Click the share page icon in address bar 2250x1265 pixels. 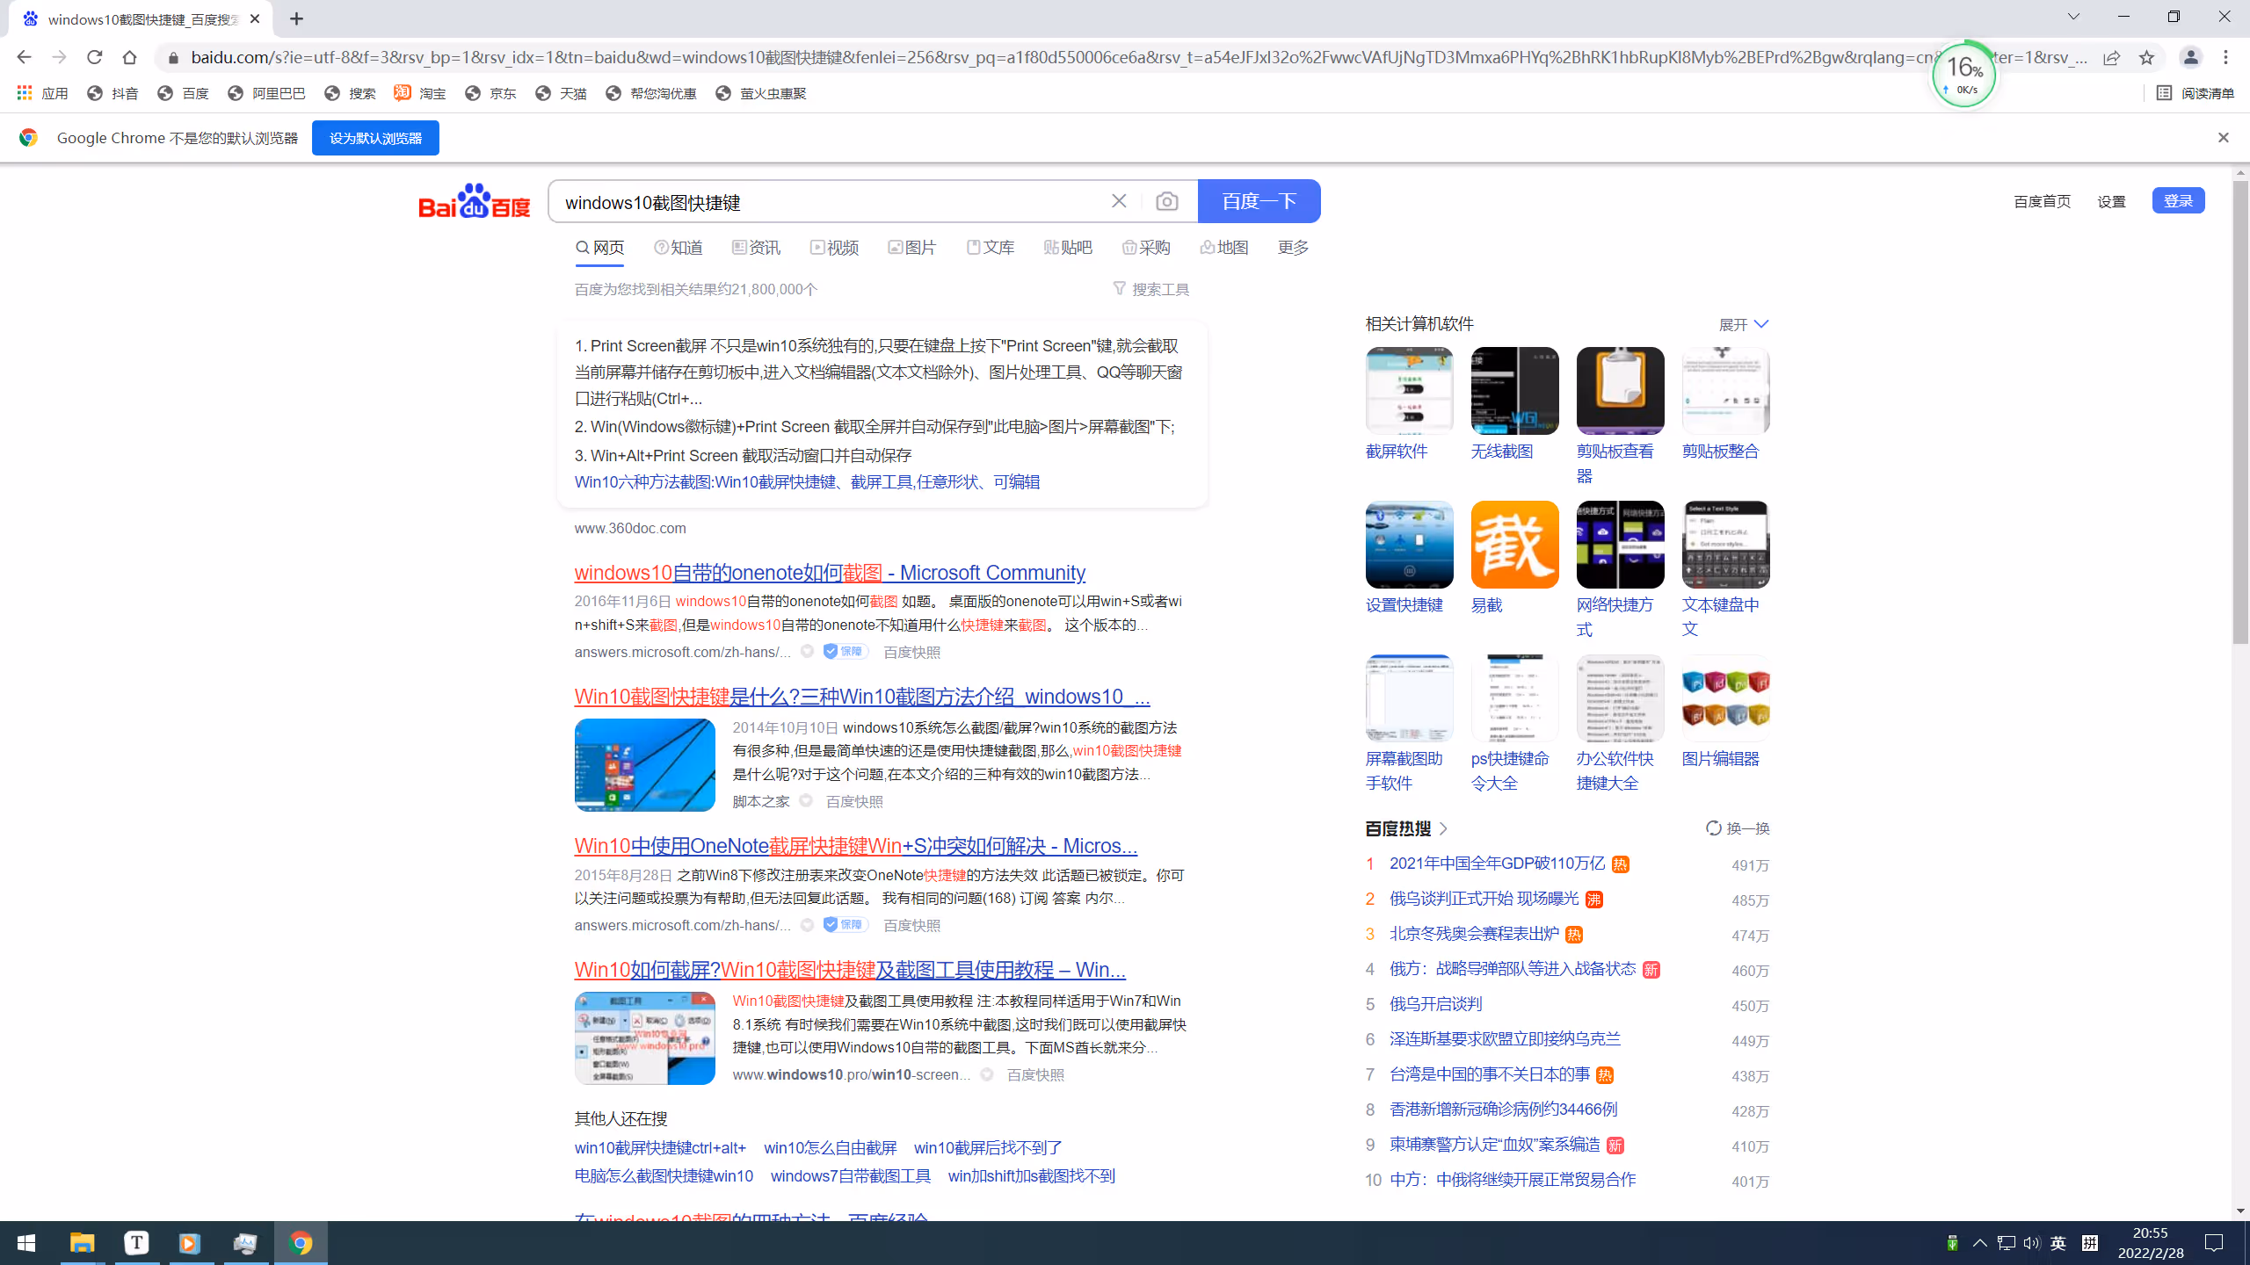tap(2111, 58)
